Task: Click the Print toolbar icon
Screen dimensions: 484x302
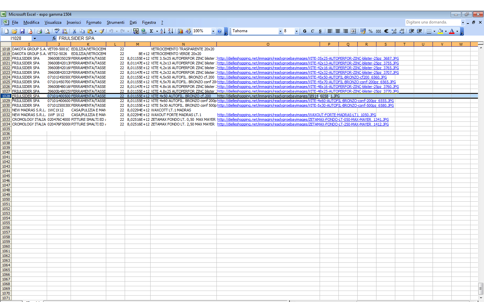Action: 39,31
